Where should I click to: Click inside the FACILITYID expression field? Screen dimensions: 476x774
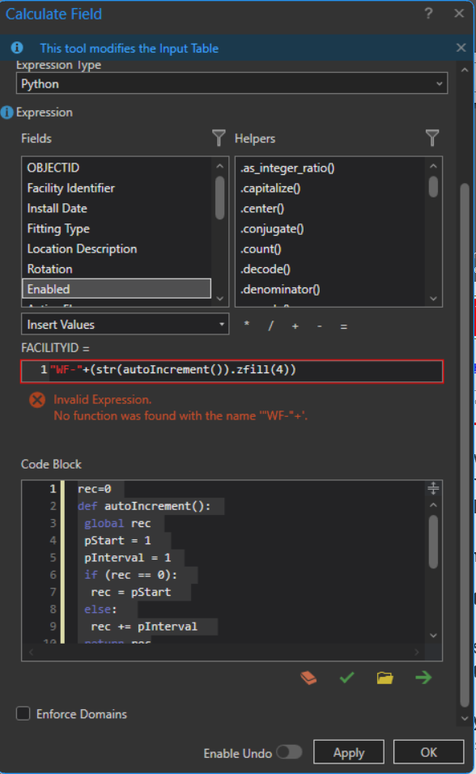[232, 371]
